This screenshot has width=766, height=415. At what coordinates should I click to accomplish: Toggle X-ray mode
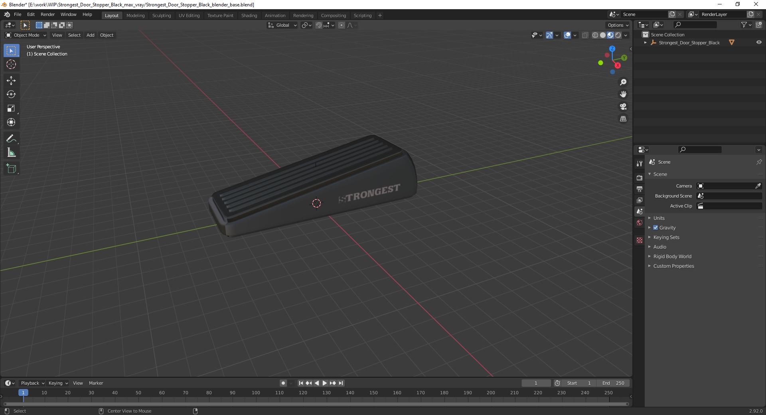(585, 35)
